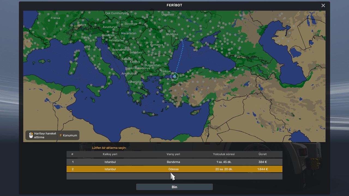The height and width of the screenshot is (196, 349).
Task: Click the 1.844 € price cell
Action: (263, 169)
